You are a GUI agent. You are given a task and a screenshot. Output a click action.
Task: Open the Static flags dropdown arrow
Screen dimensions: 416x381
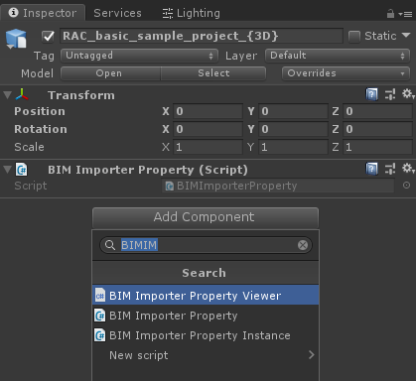point(406,35)
